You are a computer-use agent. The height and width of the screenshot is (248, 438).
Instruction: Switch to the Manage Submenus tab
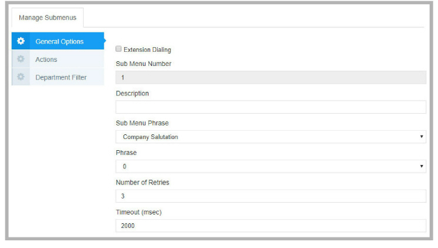coord(48,18)
